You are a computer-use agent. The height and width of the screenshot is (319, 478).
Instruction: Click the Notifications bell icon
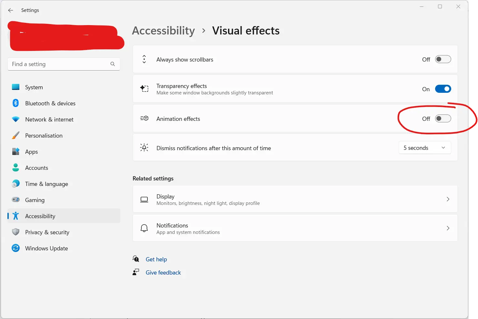(x=144, y=228)
